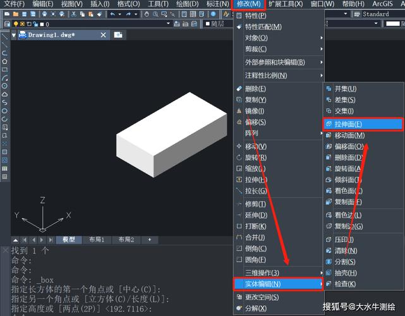Click the white 3D box solid

point(171,135)
